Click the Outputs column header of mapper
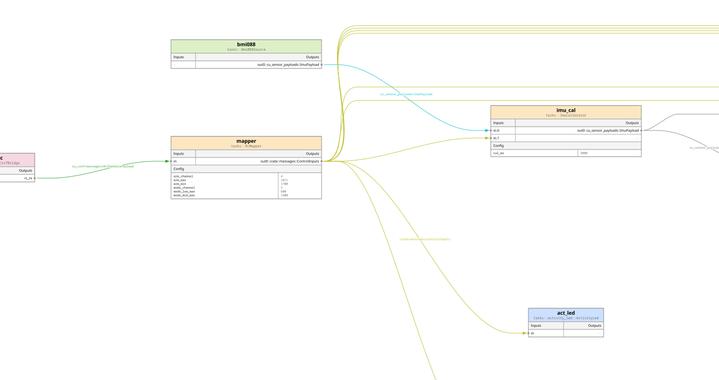The width and height of the screenshot is (719, 380). (312, 153)
